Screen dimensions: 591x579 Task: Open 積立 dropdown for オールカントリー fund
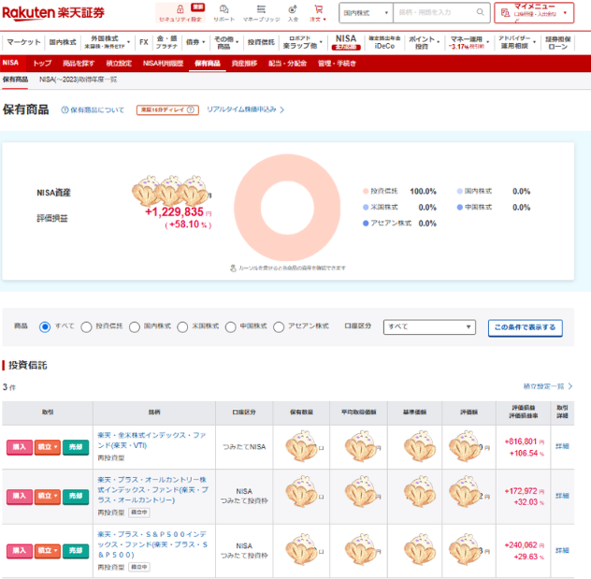48,496
